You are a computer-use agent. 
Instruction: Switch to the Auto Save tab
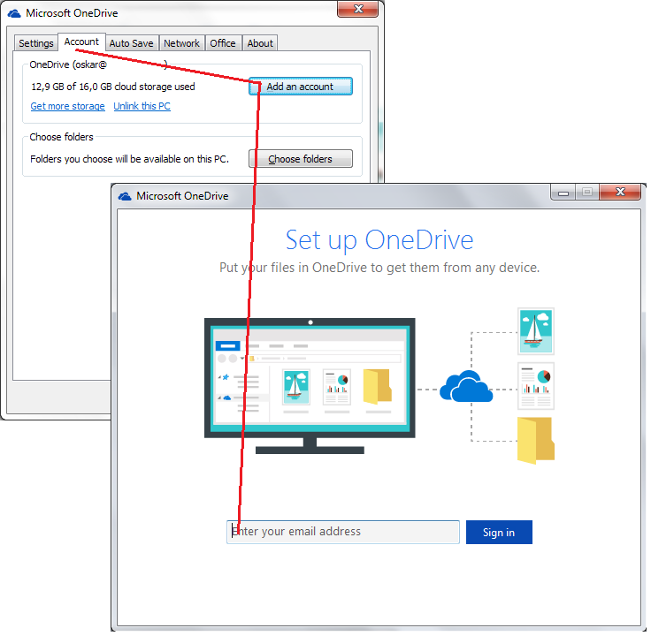point(131,43)
